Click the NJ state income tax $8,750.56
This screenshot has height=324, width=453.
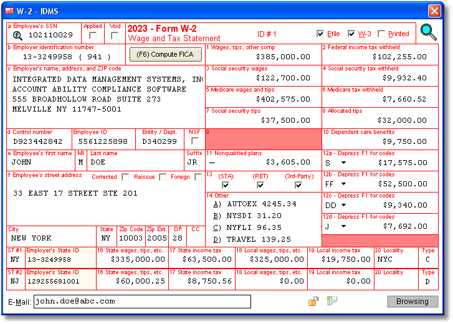point(210,281)
